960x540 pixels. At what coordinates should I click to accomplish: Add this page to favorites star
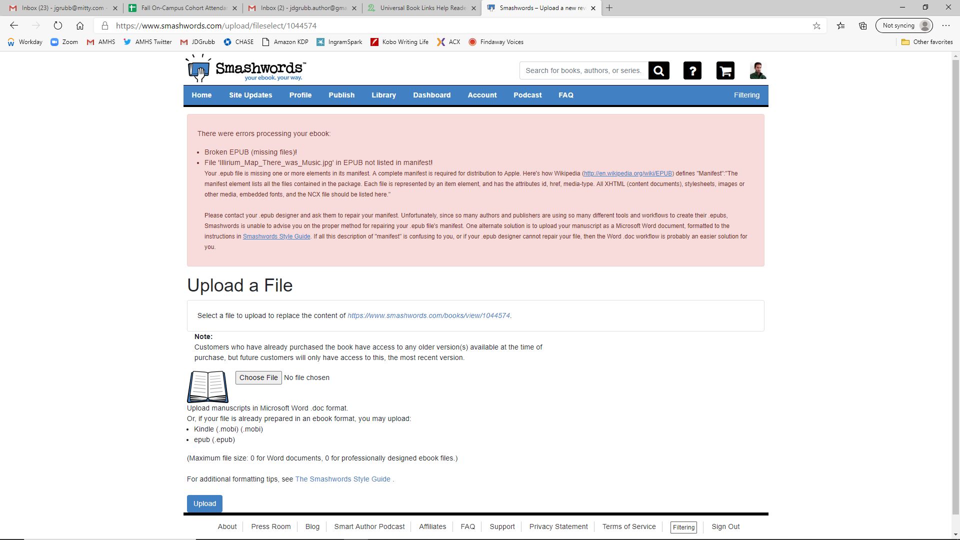pyautogui.click(x=816, y=25)
